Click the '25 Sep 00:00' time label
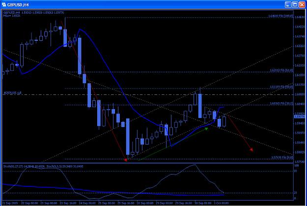The height and width of the screenshot is (206, 307). [107, 203]
